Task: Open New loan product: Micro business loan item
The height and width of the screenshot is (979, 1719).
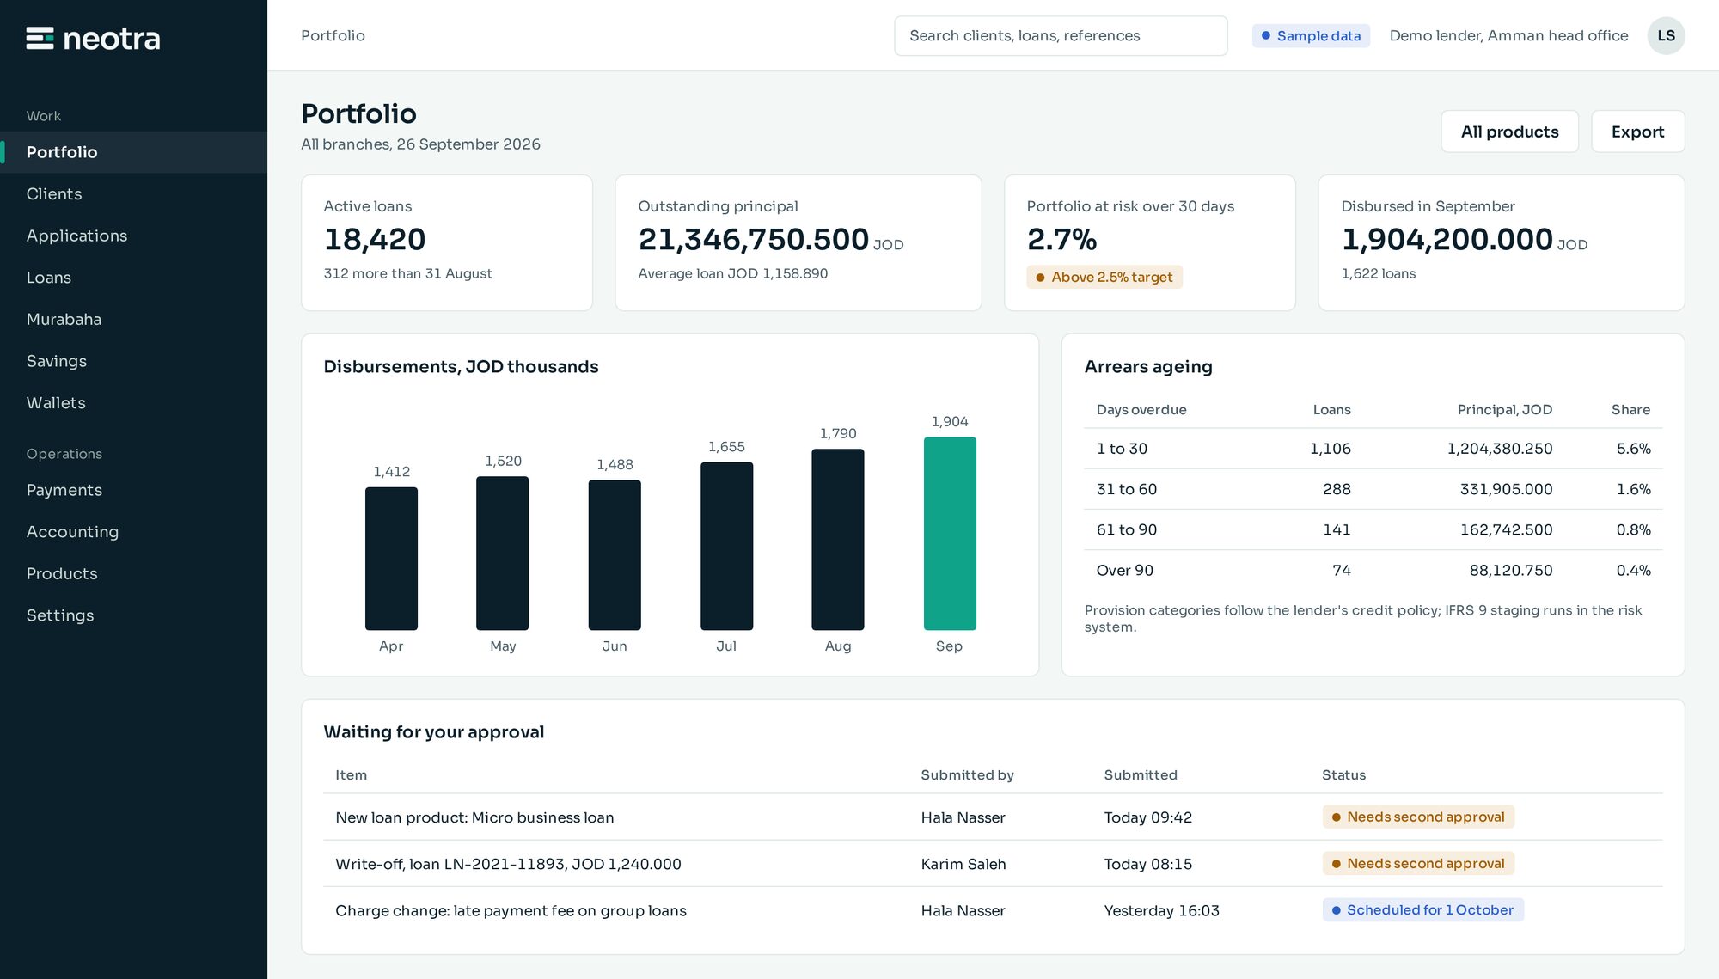Action: 993,817
